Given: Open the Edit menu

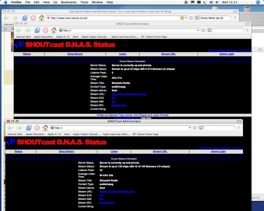Looking at the screenshot, I should tap(36, 2).
